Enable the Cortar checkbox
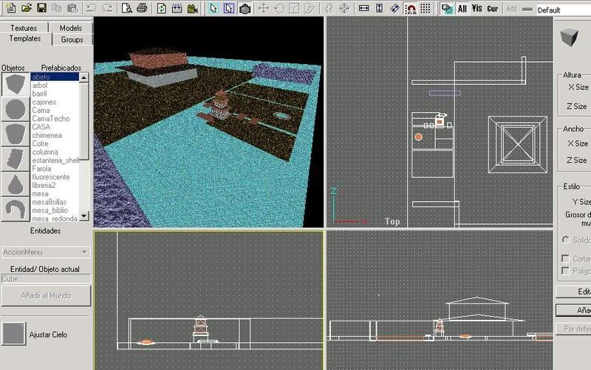The width and height of the screenshot is (591, 370). click(x=566, y=259)
